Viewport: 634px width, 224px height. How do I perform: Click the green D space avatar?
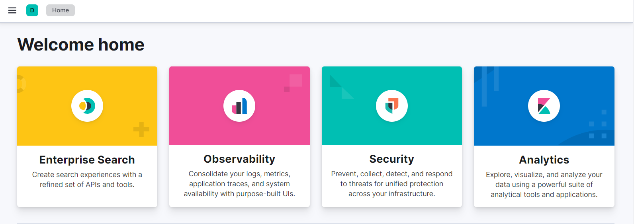coord(32,10)
